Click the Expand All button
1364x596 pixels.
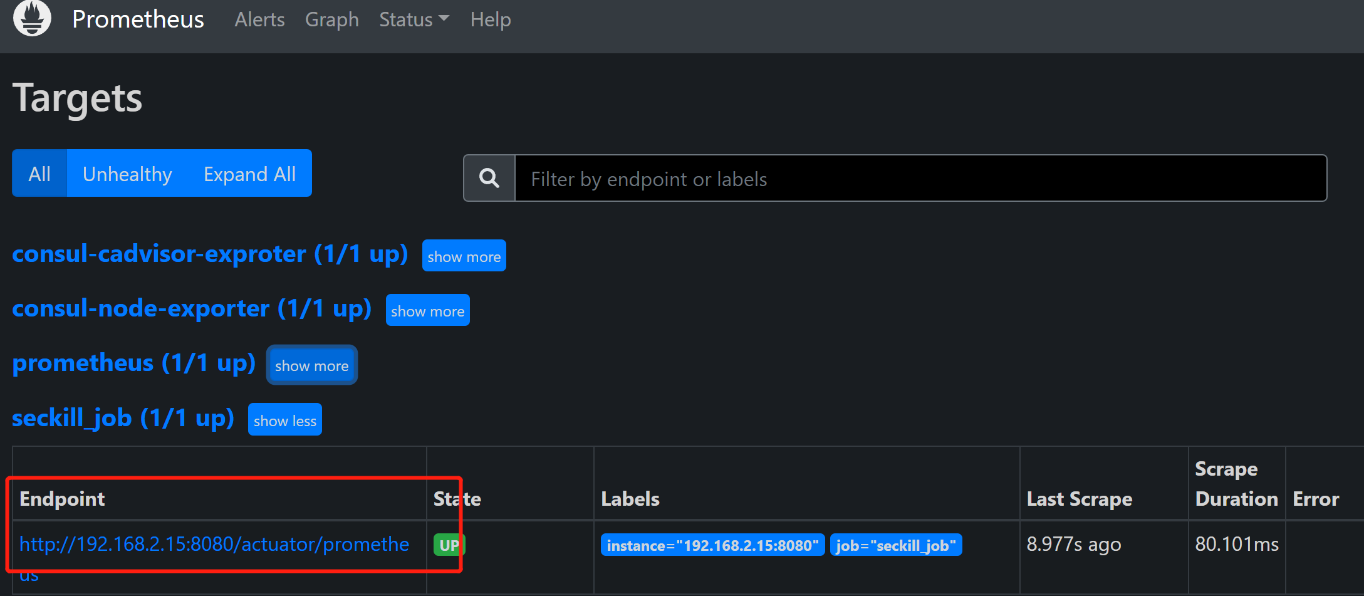click(250, 174)
